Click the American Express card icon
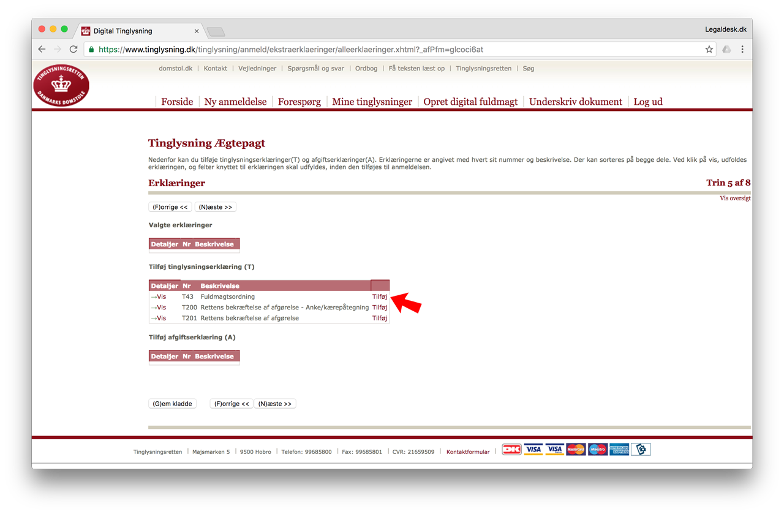Viewport: 784px width, 514px height. (x=619, y=450)
